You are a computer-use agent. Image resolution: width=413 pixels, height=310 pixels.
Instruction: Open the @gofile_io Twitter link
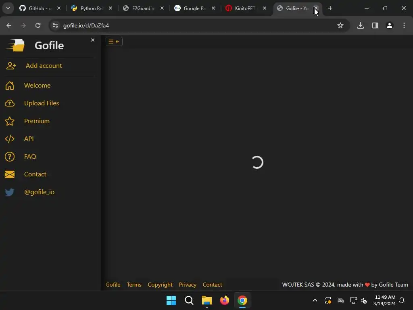pyautogui.click(x=39, y=192)
